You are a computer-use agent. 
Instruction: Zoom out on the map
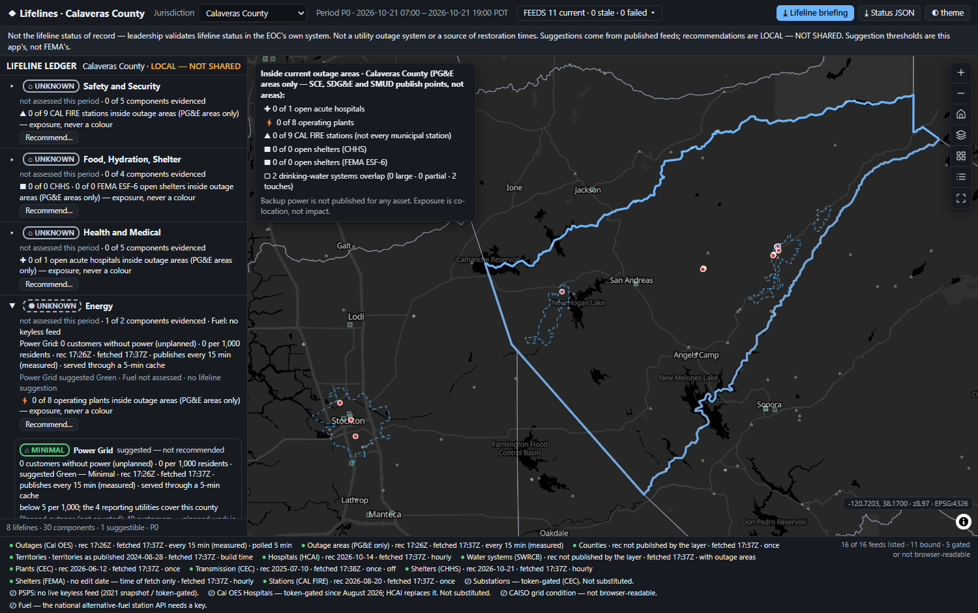click(x=960, y=93)
